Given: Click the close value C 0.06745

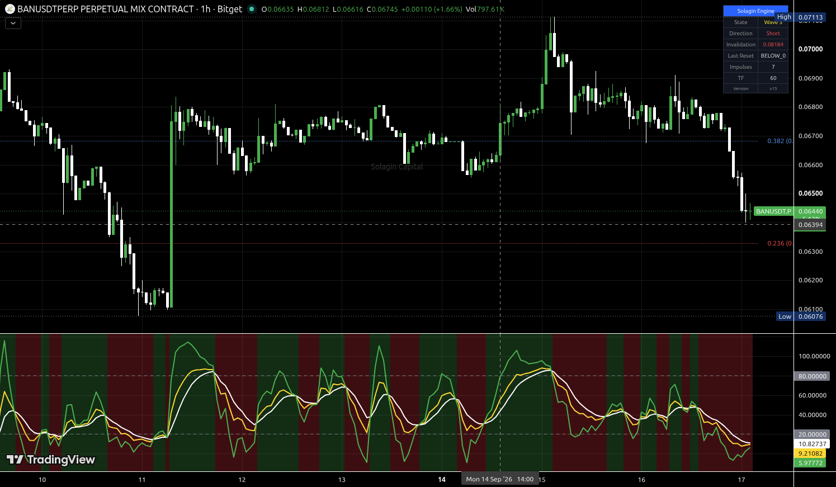Looking at the screenshot, I should click(382, 10).
